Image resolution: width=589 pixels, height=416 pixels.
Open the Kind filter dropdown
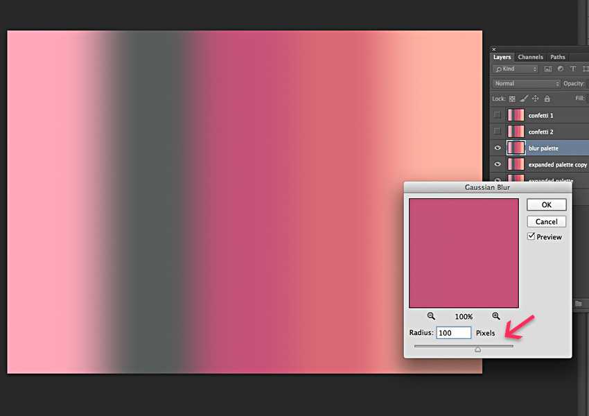click(515, 69)
